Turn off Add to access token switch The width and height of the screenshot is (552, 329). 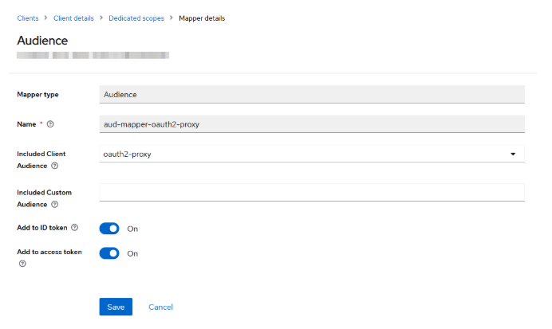109,253
